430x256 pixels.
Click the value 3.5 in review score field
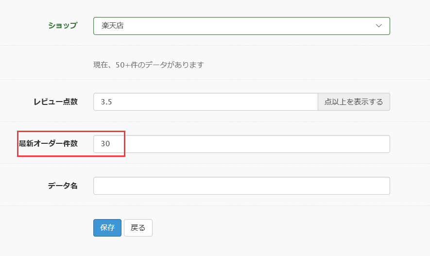106,102
